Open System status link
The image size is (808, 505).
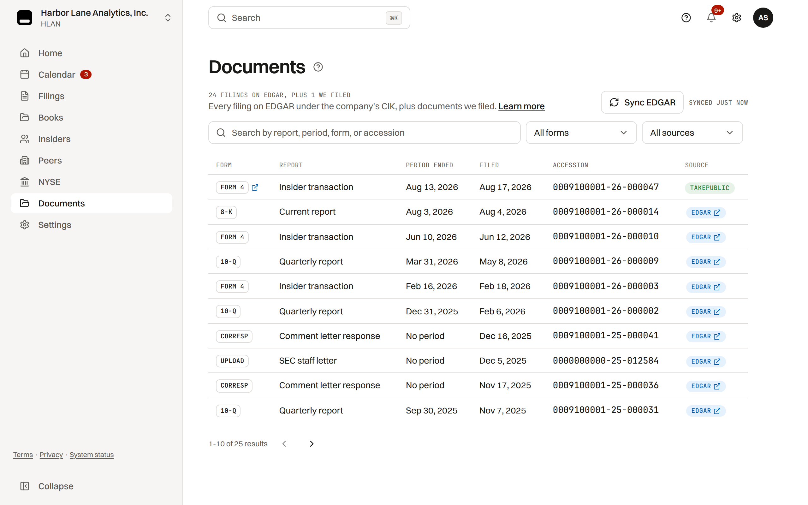tap(92, 454)
